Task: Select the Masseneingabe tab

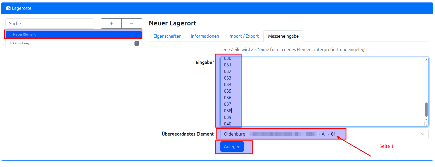Action: coord(283,36)
